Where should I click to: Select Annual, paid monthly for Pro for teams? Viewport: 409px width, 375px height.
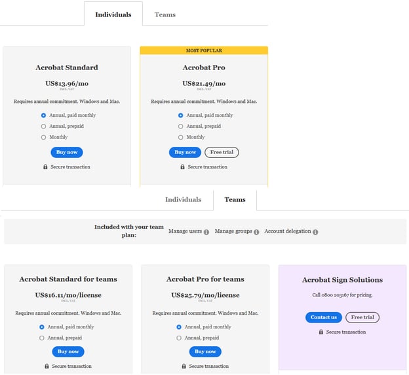tap(179, 327)
